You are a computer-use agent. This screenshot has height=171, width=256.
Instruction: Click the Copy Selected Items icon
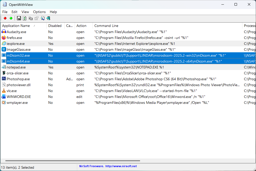pos(31,18)
